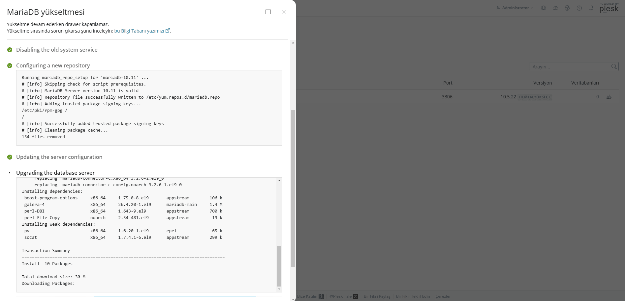Click the Plesk logo

point(609,8)
